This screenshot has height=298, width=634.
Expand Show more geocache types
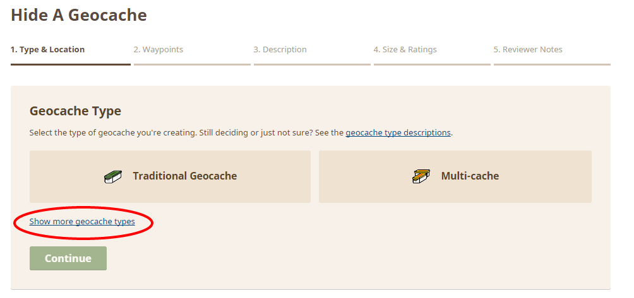pos(82,221)
